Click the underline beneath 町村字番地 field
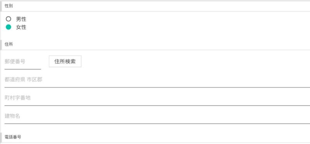The width and height of the screenshot is (310, 144). [157, 105]
